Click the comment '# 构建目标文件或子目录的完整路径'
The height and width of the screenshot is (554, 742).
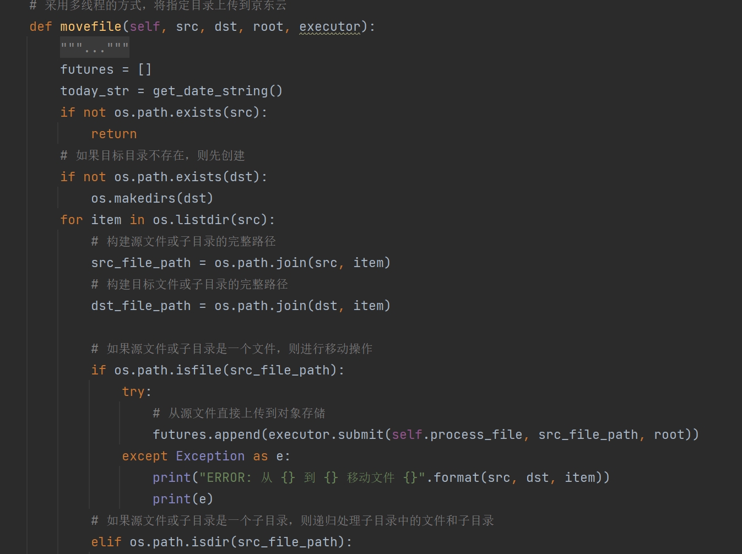click(189, 284)
